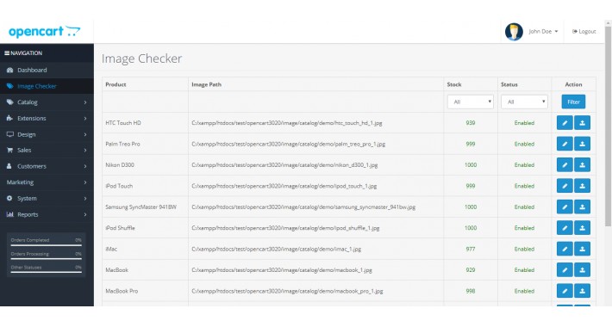Edit the Nikon D300 product
Image resolution: width=612 pixels, height=327 pixels.
[565, 165]
